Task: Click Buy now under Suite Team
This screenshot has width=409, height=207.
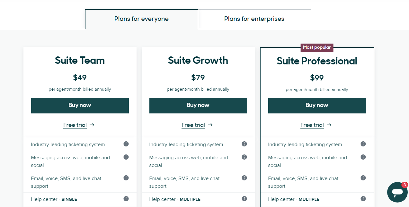Action: pyautogui.click(x=80, y=105)
